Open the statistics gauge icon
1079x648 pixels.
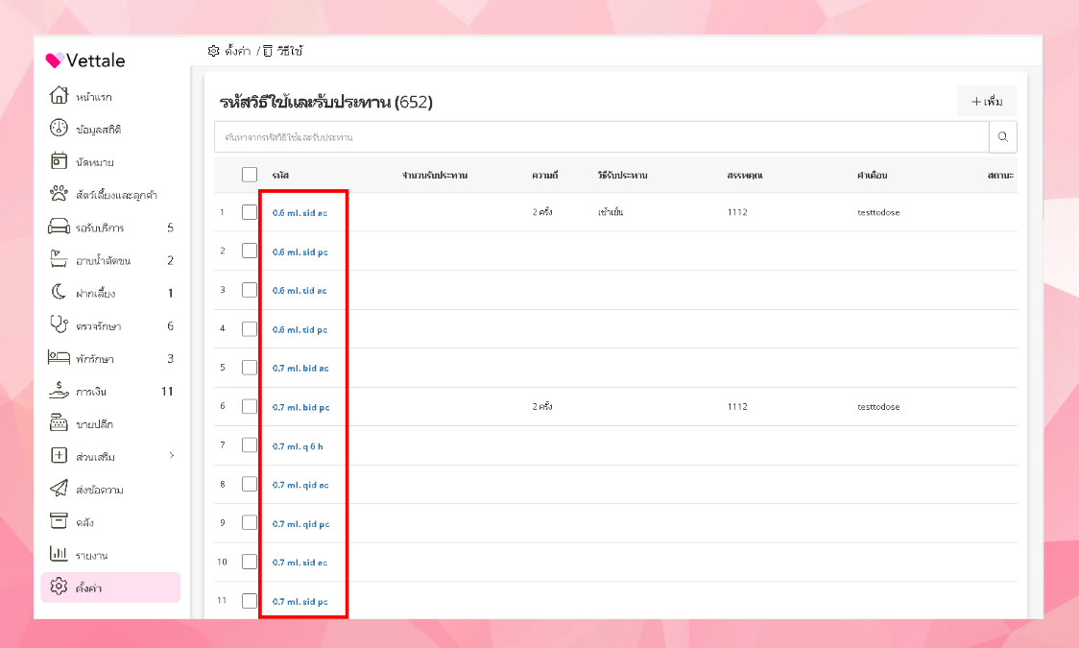click(x=60, y=128)
